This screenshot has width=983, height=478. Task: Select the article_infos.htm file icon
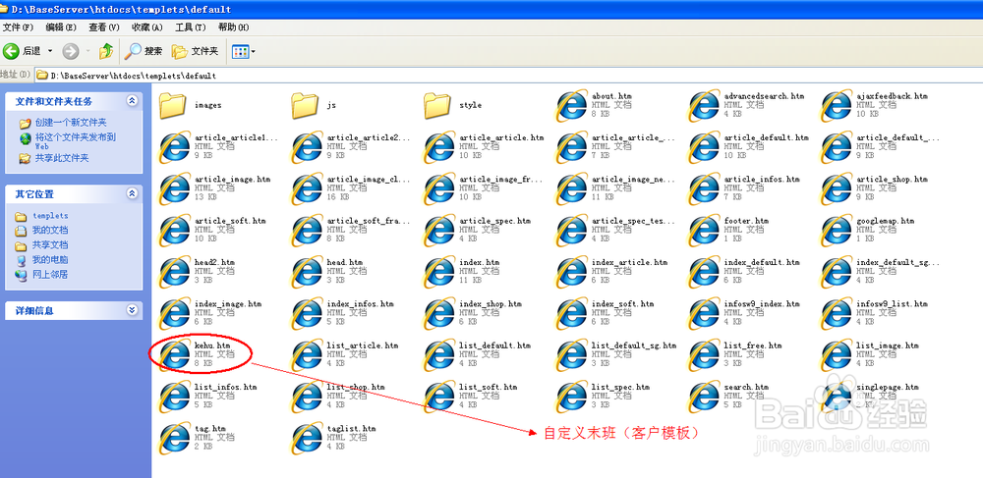tap(704, 189)
